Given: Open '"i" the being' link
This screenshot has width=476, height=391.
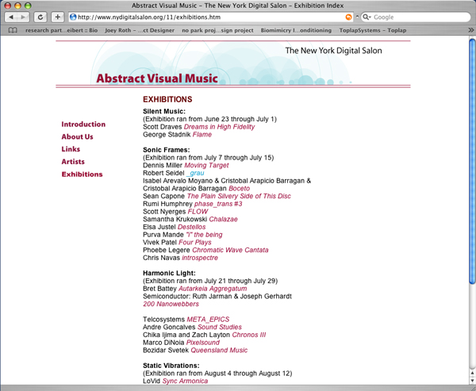Looking at the screenshot, I should [x=204, y=235].
